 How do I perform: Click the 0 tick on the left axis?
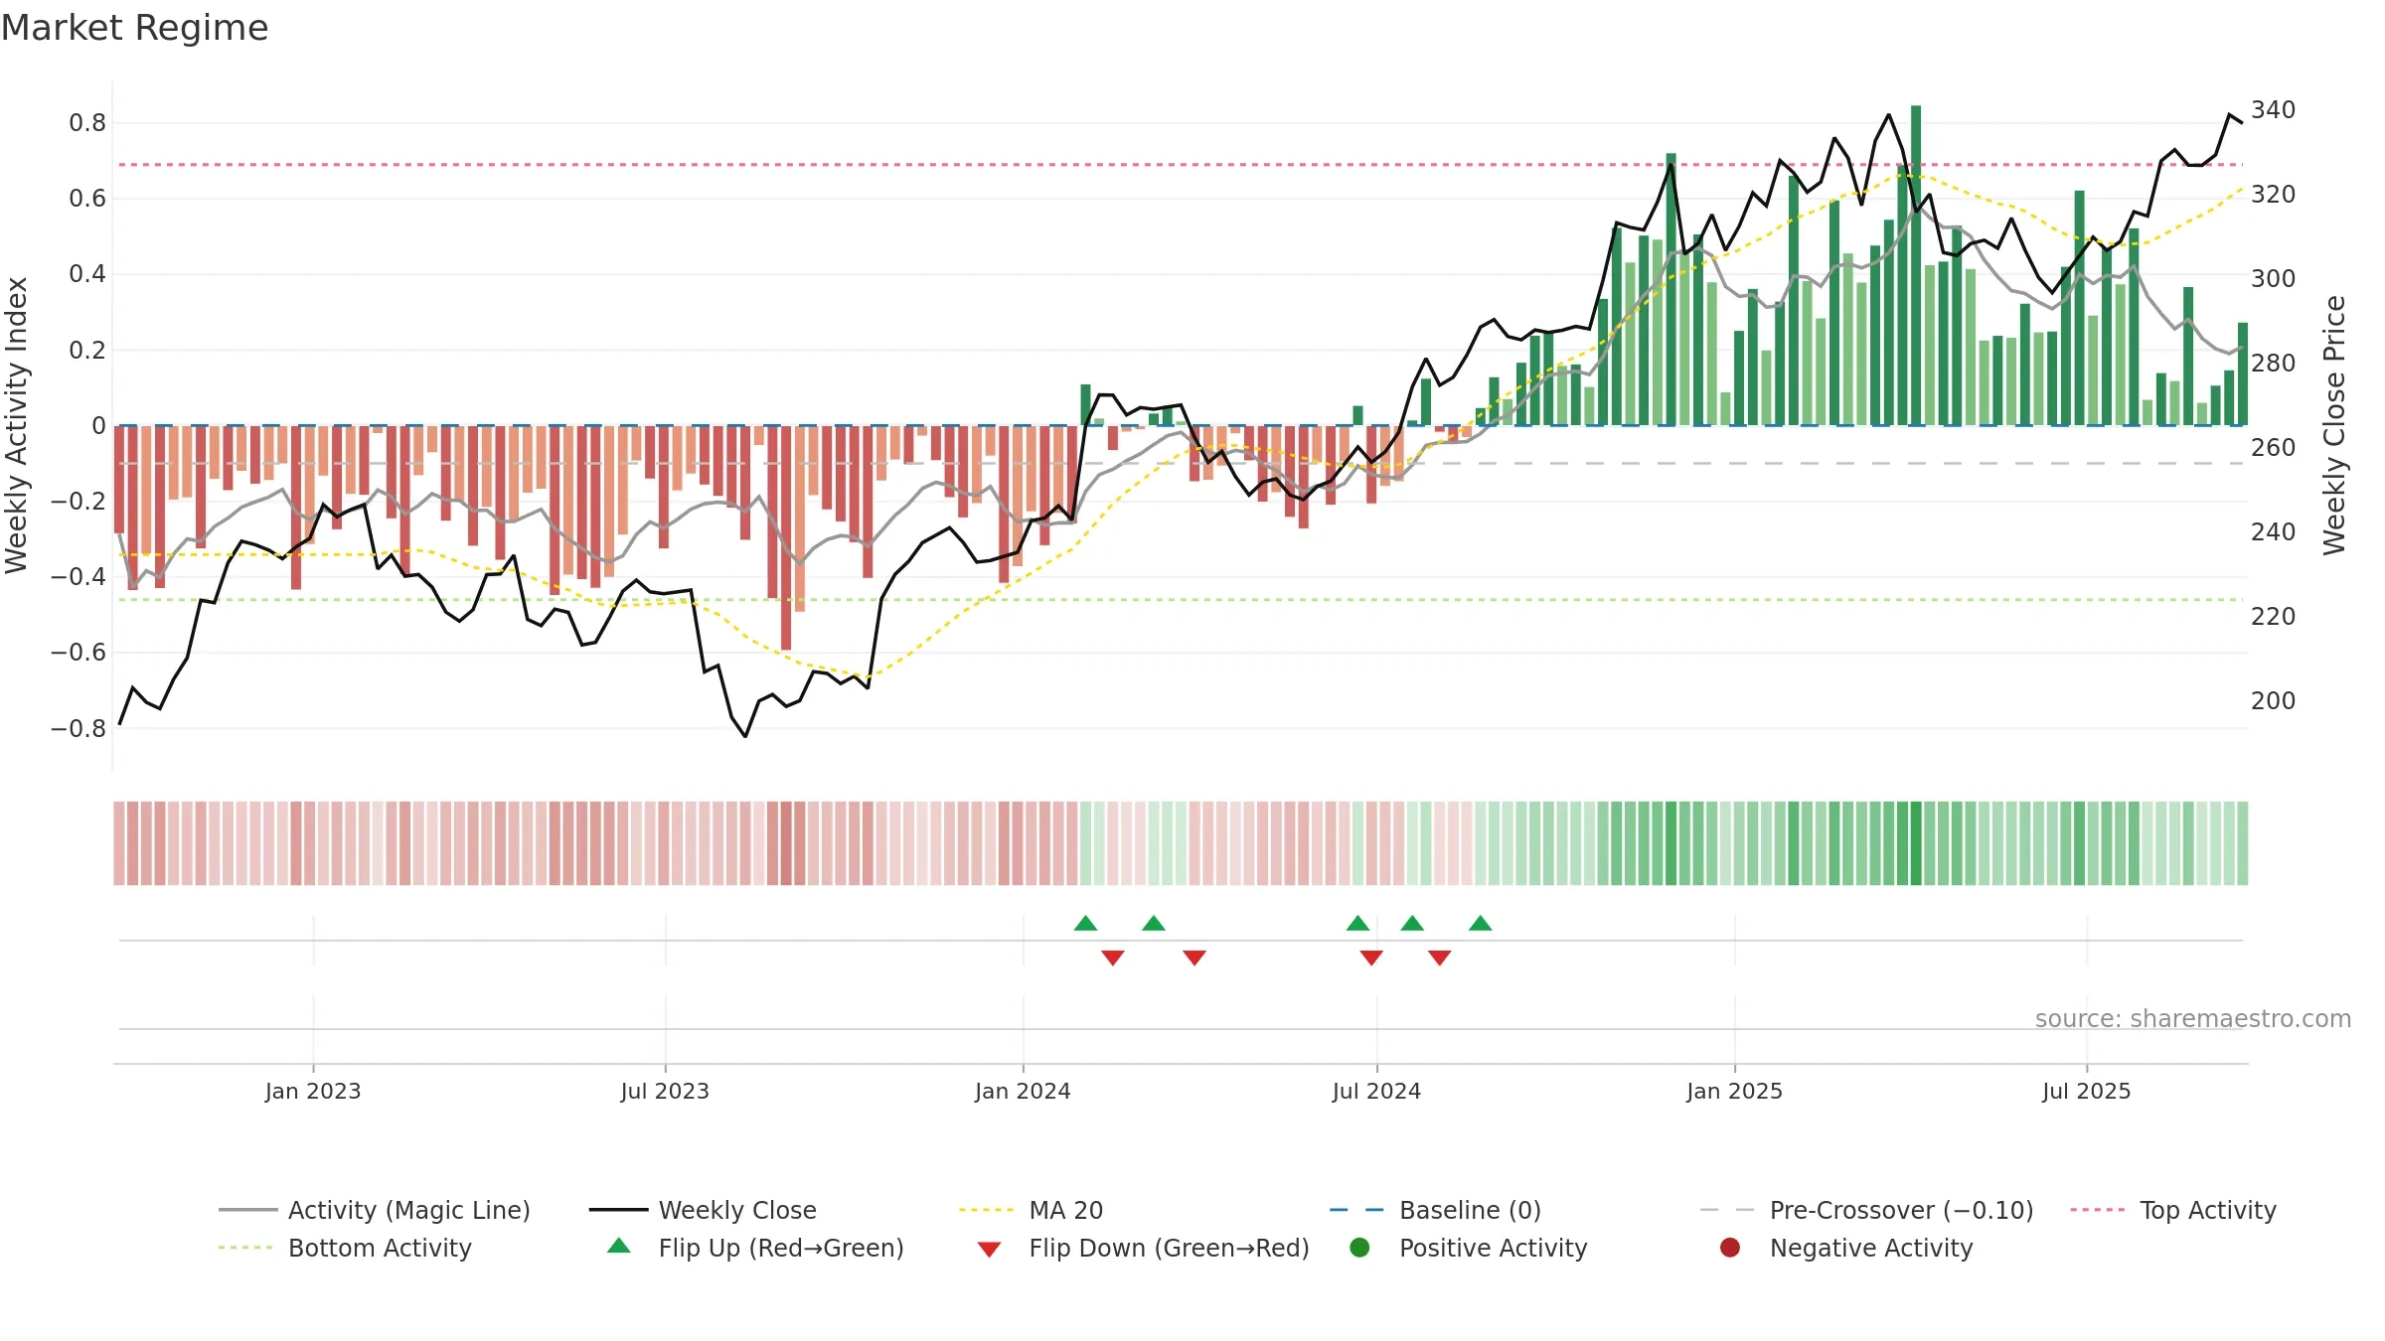pyautogui.click(x=98, y=426)
